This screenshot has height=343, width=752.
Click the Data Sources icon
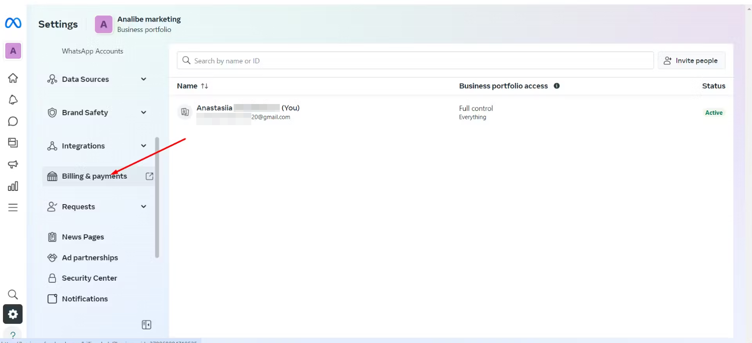(x=52, y=79)
